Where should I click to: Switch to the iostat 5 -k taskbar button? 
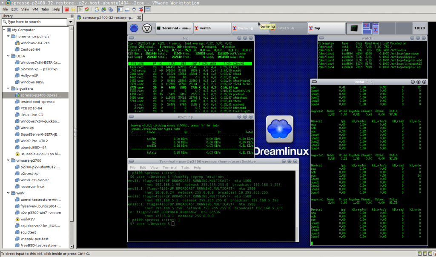288,28
